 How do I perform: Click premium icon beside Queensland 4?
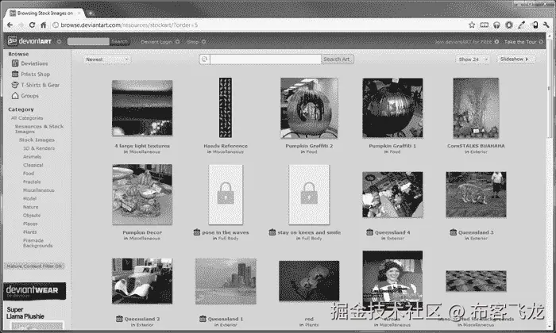[369, 232]
